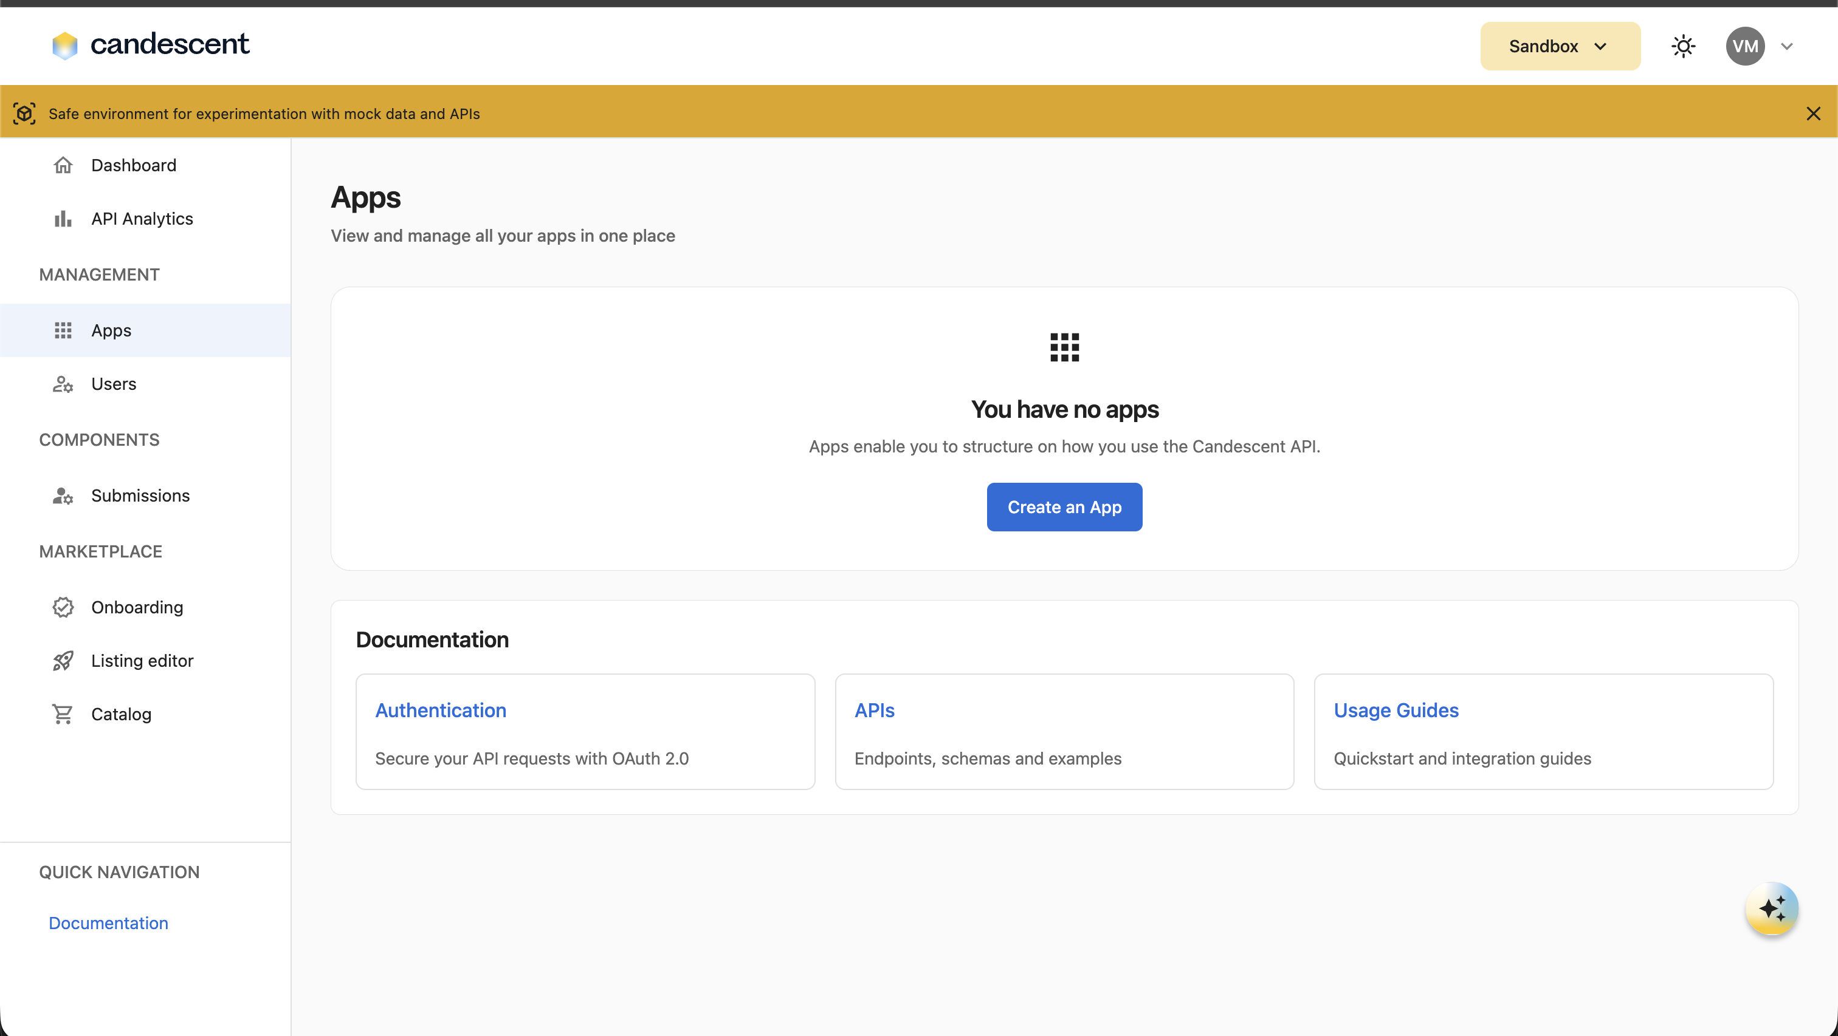Click the 'Safe environment for experimentation' banner text
1838x1036 pixels.
coord(264,114)
